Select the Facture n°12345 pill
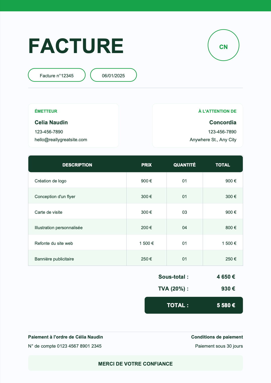The height and width of the screenshot is (383, 271). tap(57, 75)
